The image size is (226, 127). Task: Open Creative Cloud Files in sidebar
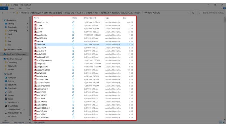tap(14, 50)
